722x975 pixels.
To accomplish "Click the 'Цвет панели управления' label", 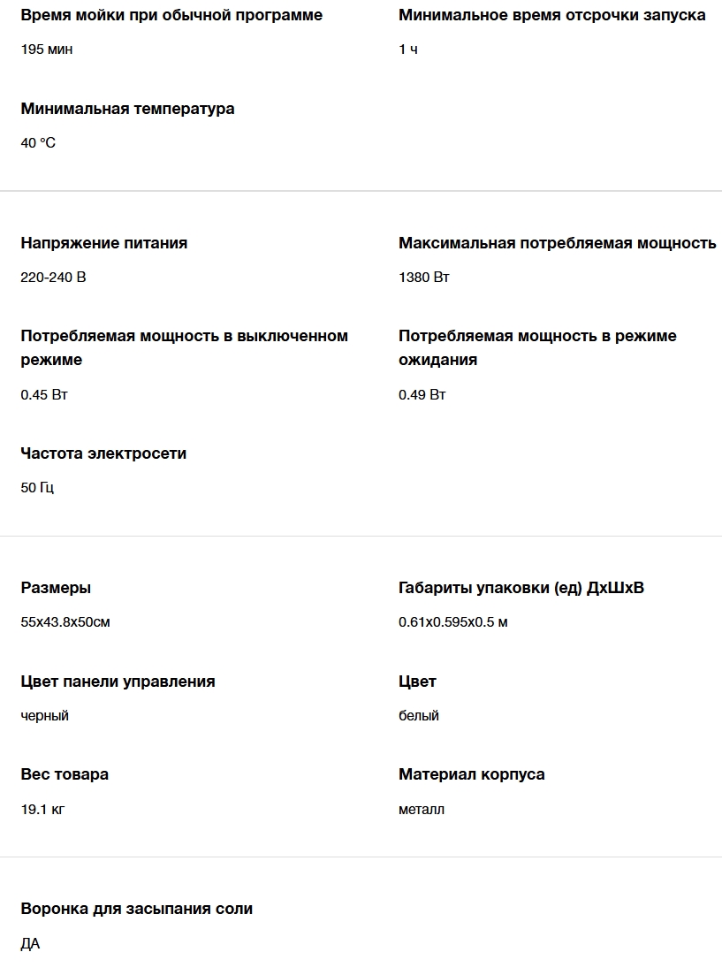I will tap(118, 682).
